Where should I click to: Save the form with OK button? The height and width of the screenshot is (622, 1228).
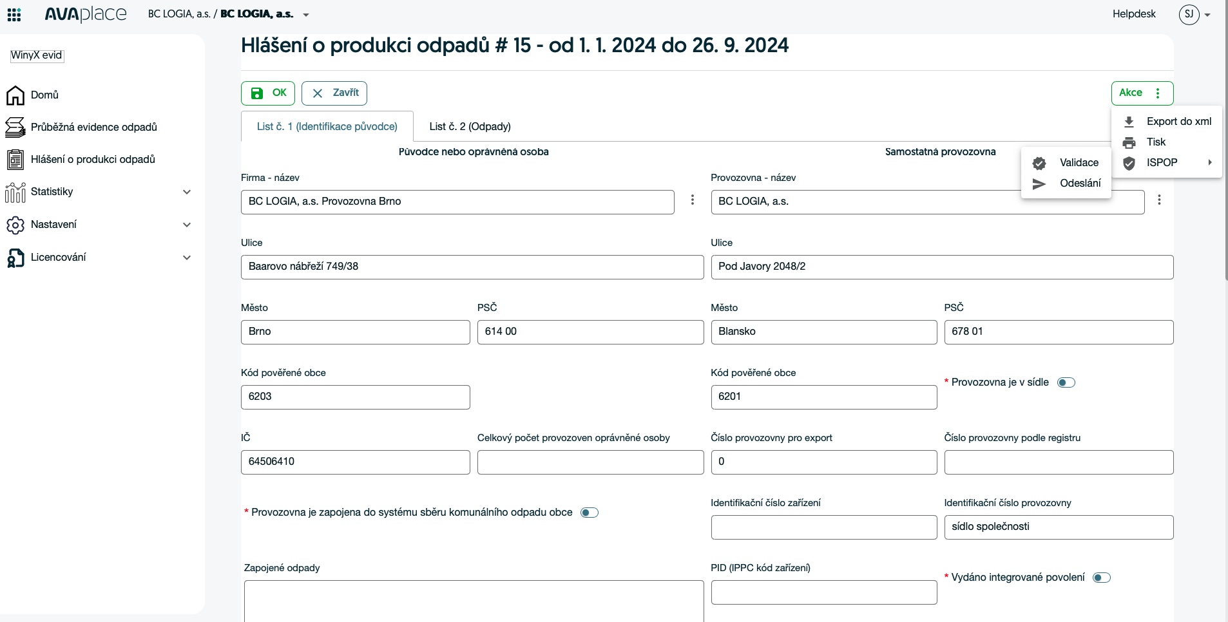point(268,93)
